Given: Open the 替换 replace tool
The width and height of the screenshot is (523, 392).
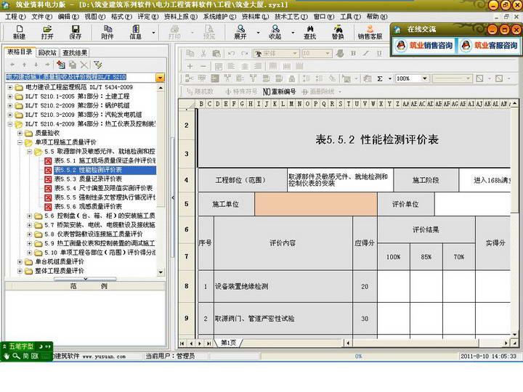Looking at the screenshot, I should point(338,33).
